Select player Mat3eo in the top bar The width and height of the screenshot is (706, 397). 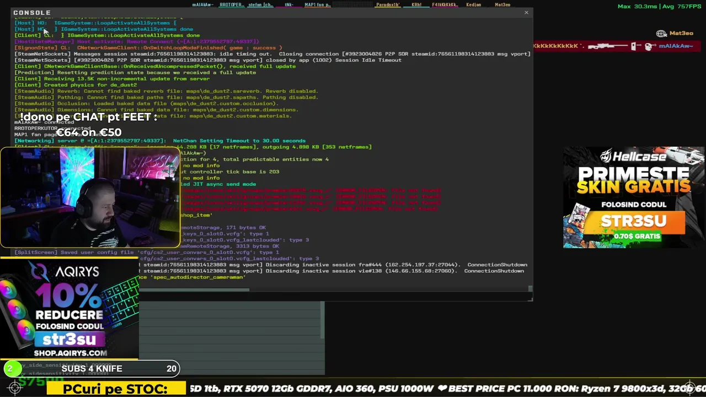pyautogui.click(x=502, y=4)
